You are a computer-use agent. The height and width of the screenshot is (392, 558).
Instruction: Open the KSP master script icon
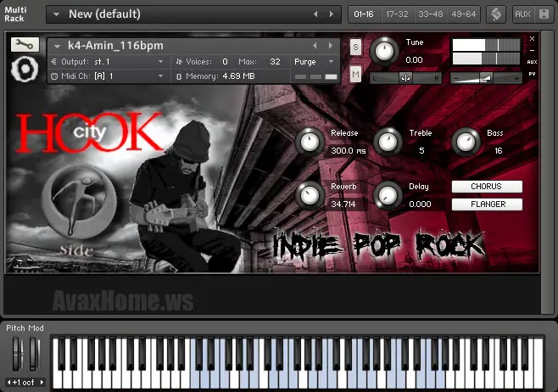point(496,14)
